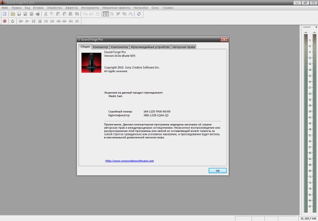Image resolution: width=318 pixels, height=221 pixels.
Task: Open the Компоненты tab
Action: pyautogui.click(x=120, y=47)
